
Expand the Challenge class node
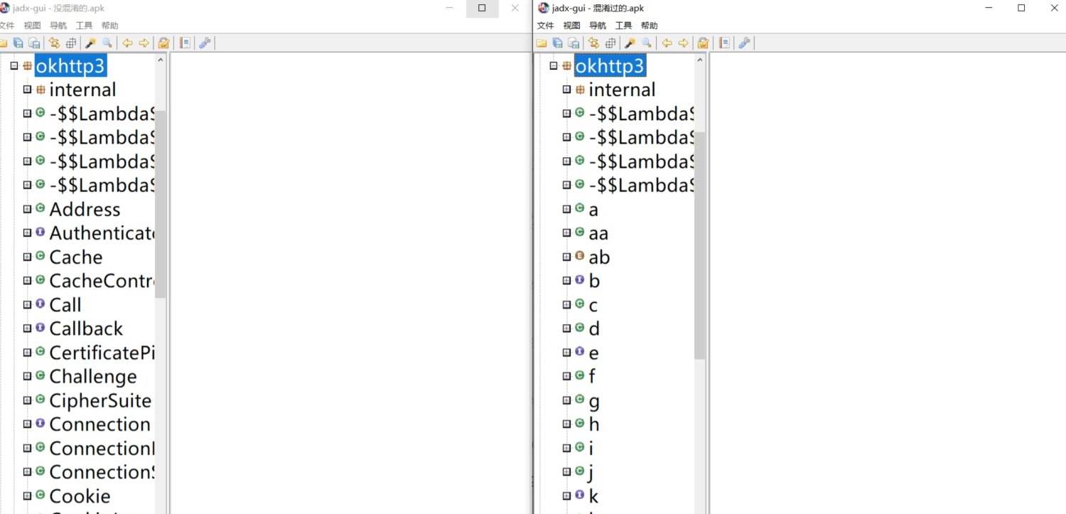tap(27, 376)
